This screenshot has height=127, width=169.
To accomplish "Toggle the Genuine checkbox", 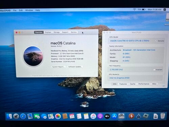I will click(156, 41).
